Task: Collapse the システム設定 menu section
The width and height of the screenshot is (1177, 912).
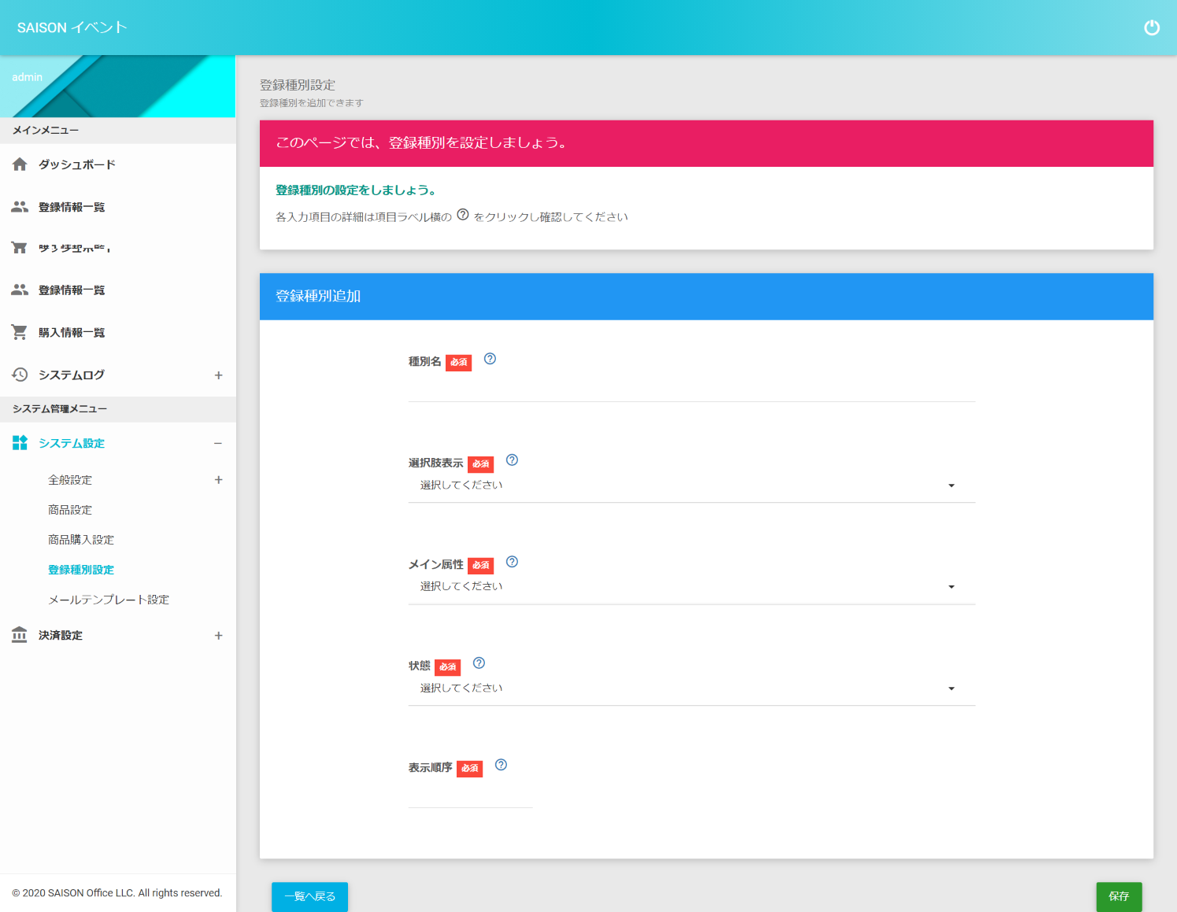Action: 218,444
